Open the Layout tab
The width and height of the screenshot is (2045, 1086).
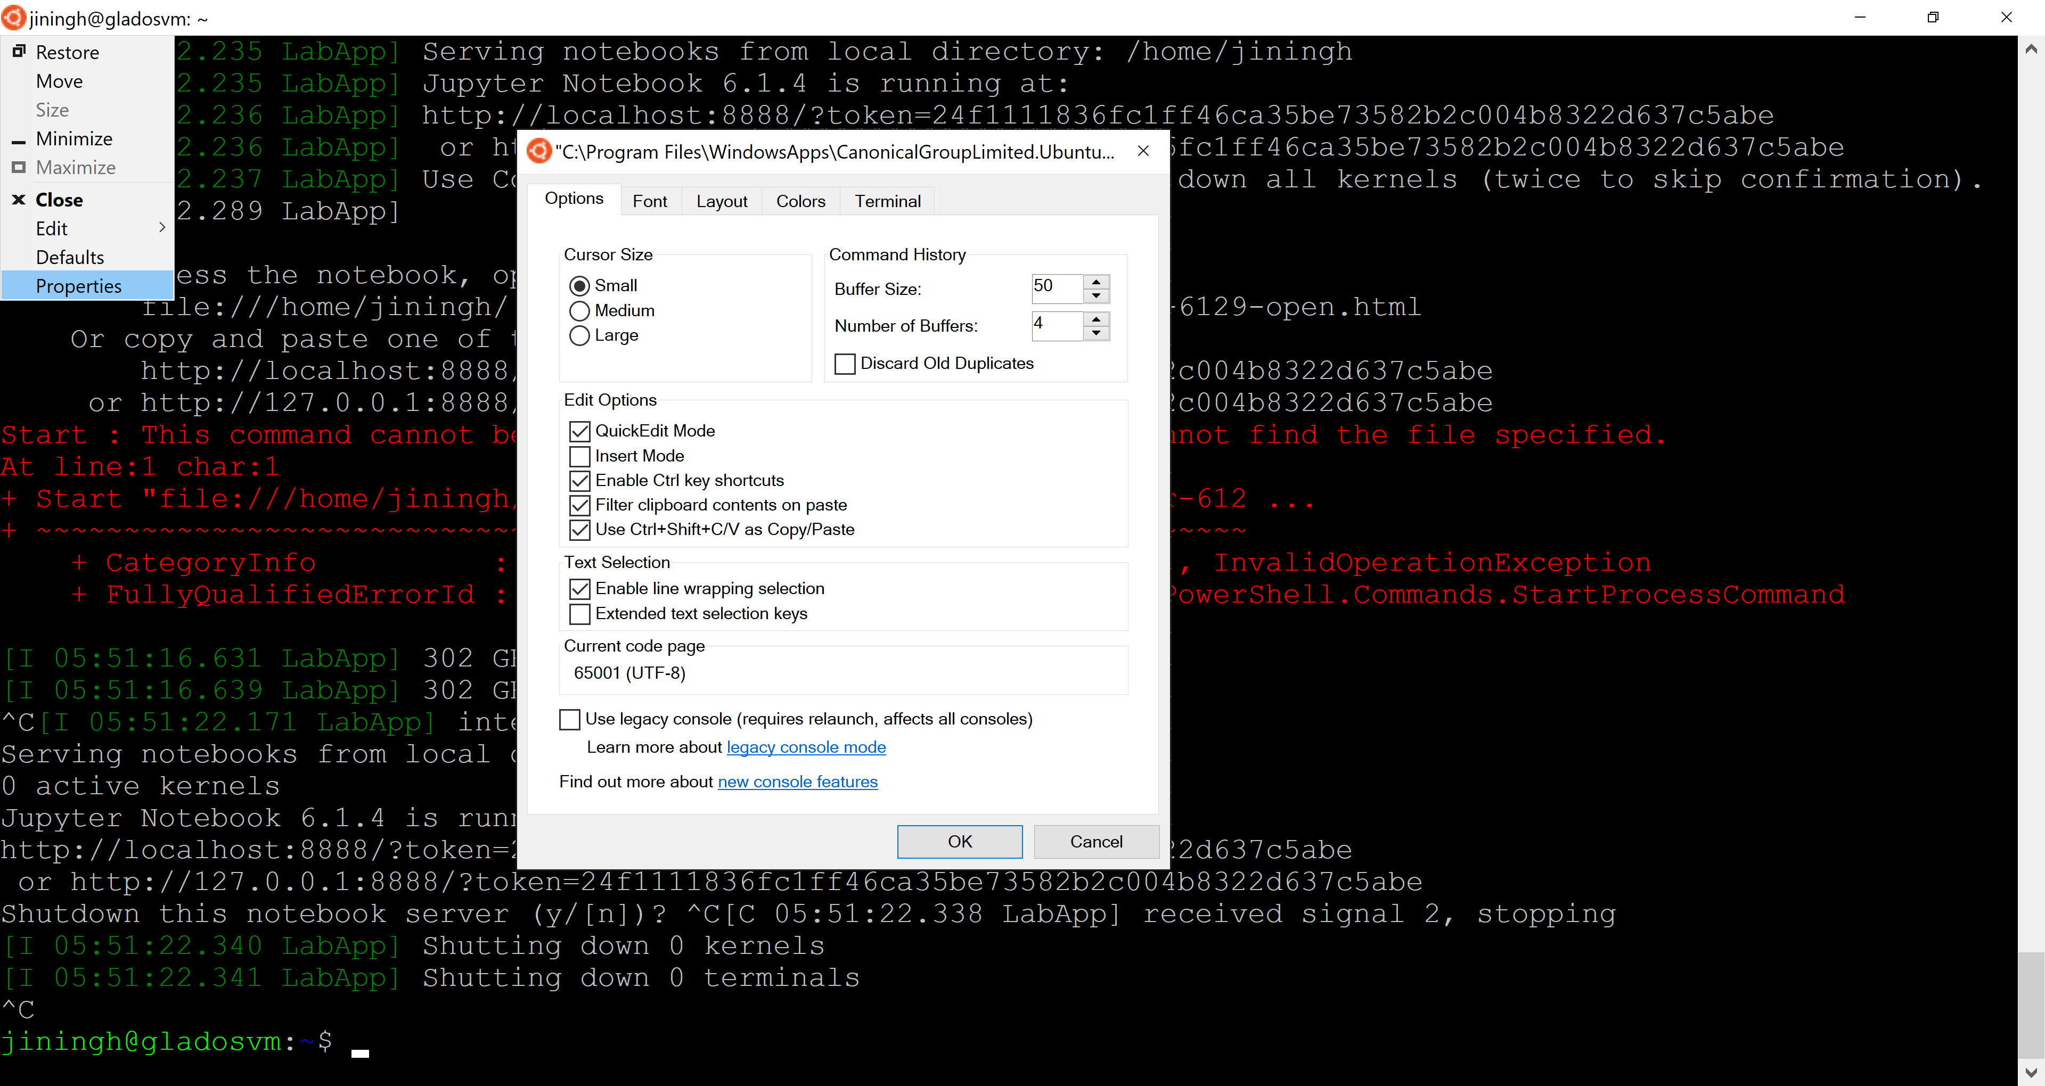point(722,202)
